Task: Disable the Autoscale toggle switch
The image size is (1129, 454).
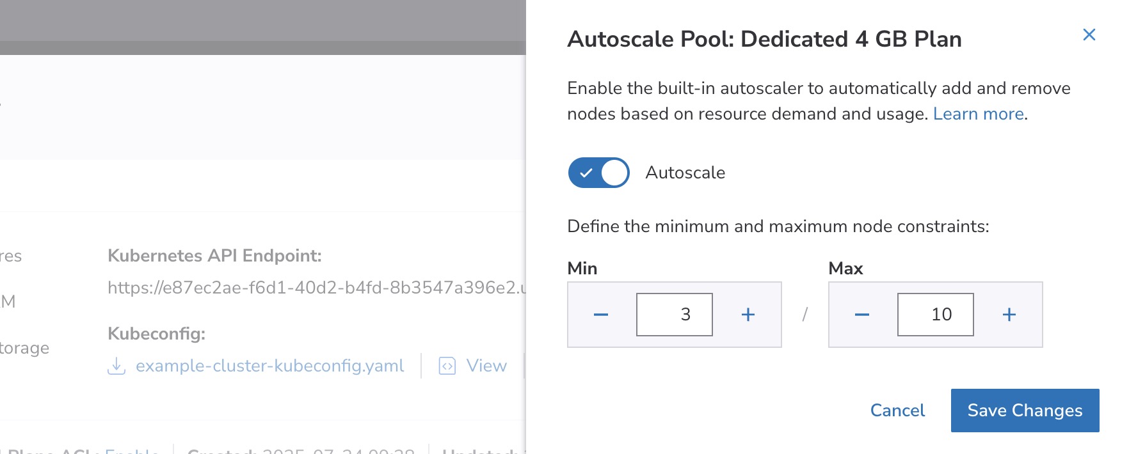Action: [x=598, y=173]
